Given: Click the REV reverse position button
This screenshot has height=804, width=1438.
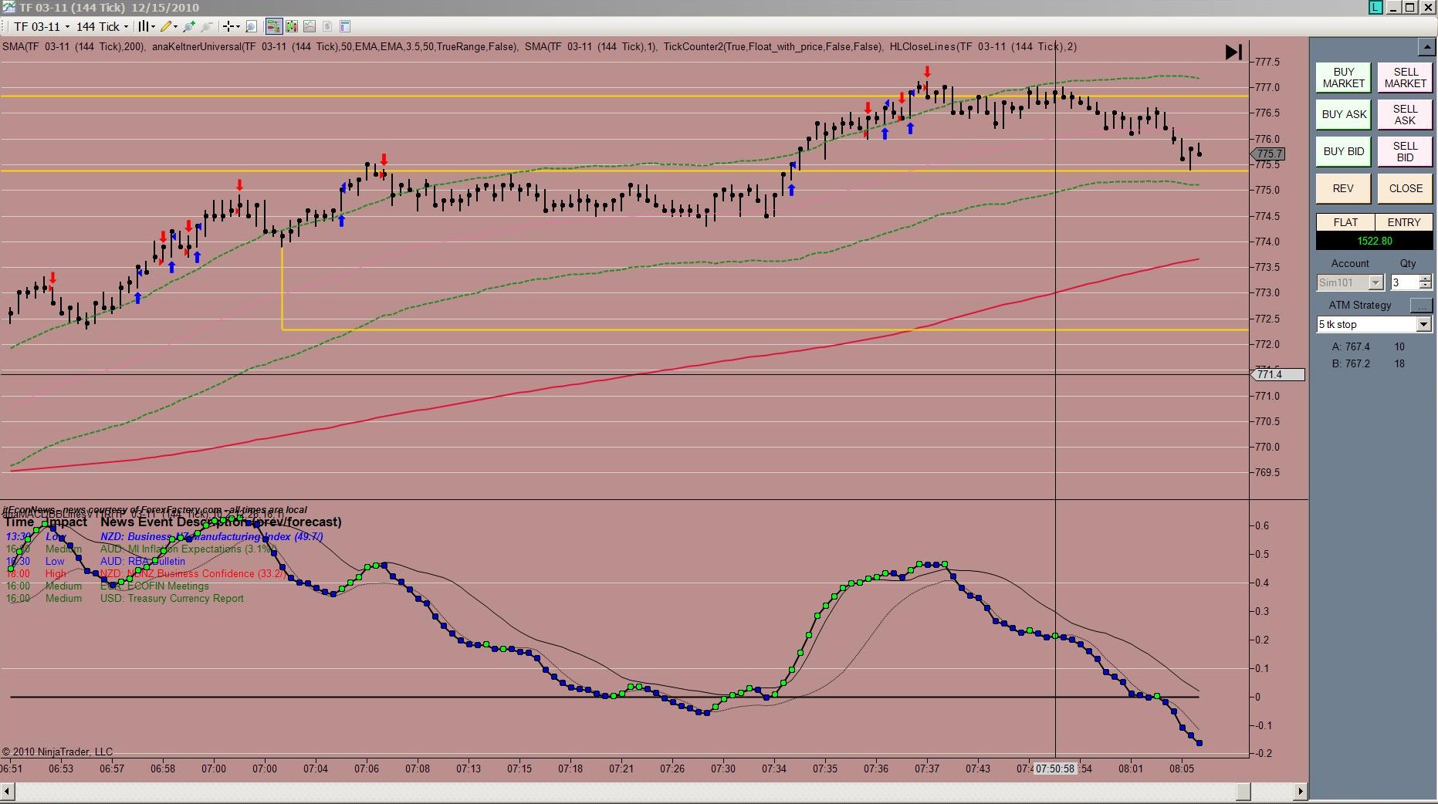Looking at the screenshot, I should [x=1343, y=188].
